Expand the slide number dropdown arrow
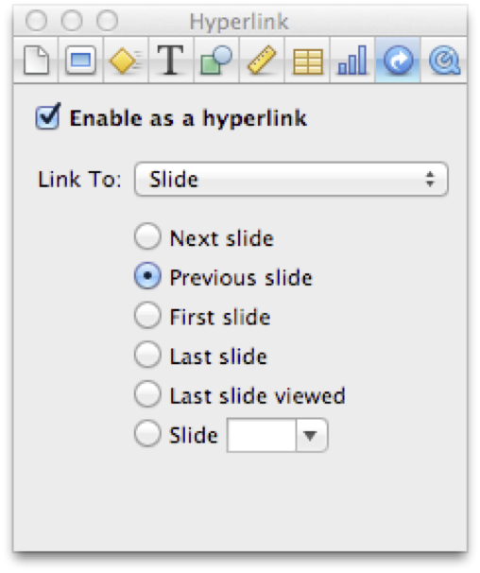 tap(311, 435)
